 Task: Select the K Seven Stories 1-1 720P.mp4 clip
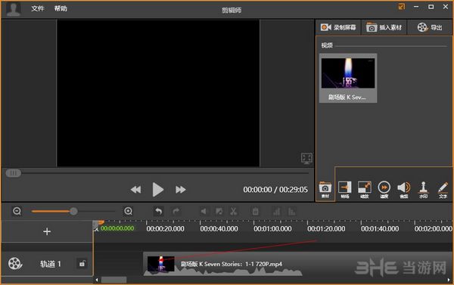(298, 264)
